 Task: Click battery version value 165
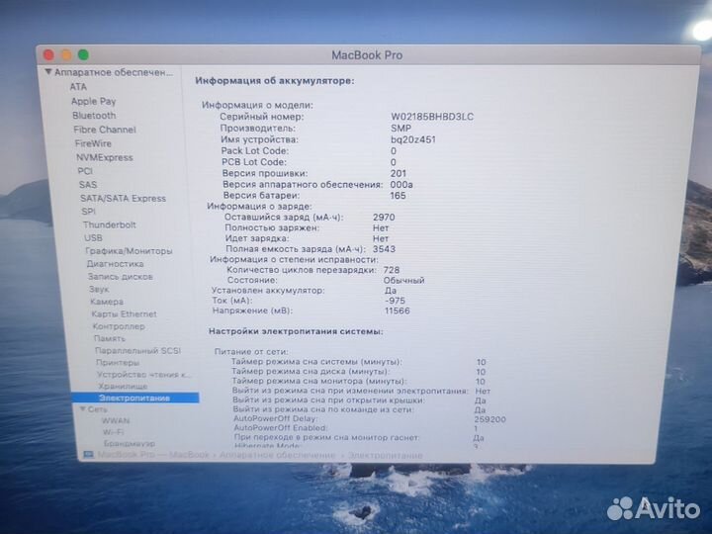[x=398, y=196]
